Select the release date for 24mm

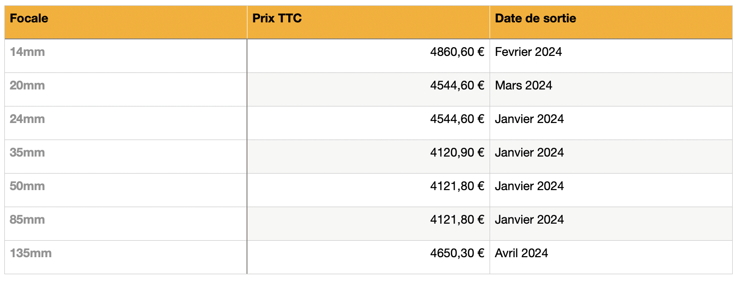tap(529, 119)
